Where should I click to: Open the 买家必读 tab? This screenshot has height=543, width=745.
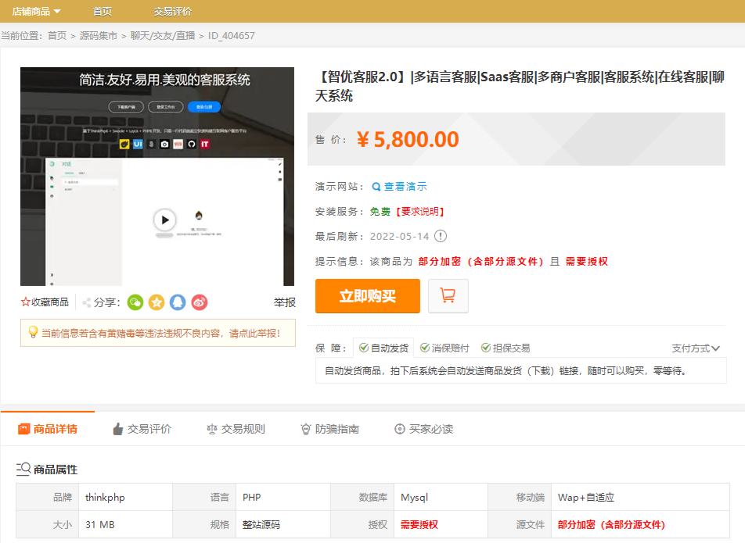click(x=423, y=428)
